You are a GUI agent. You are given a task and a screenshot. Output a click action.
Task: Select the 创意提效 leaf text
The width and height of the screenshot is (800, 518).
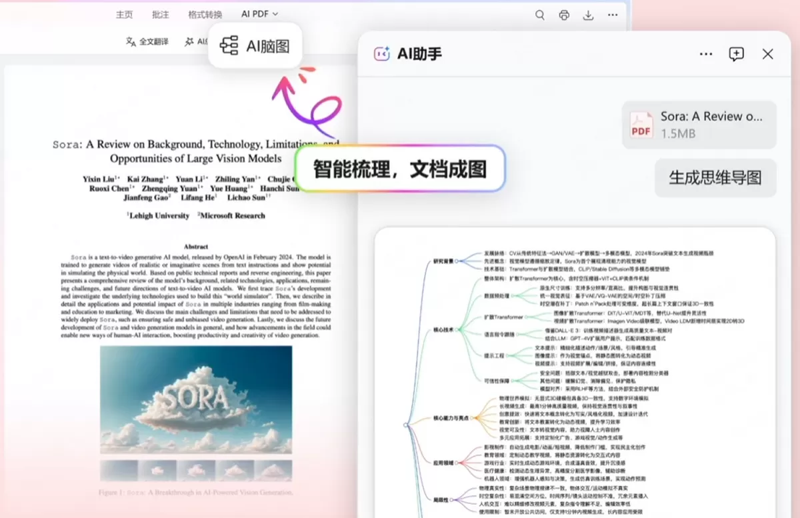(x=573, y=414)
